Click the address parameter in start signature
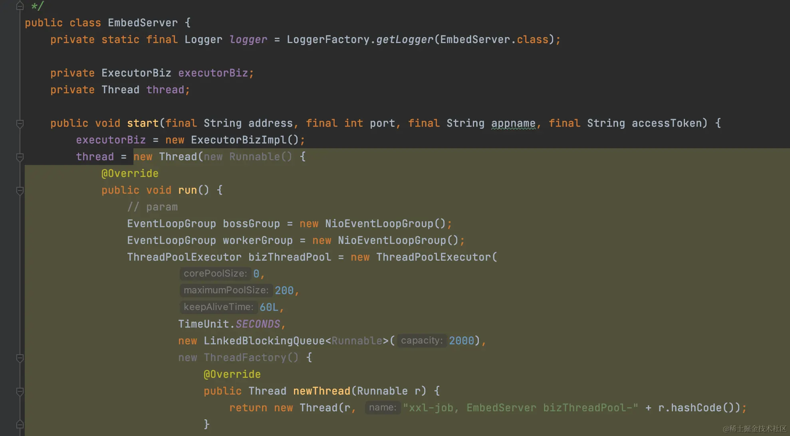 (270, 123)
